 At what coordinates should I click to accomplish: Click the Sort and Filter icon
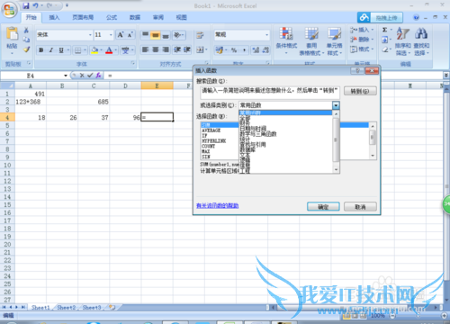(402, 33)
